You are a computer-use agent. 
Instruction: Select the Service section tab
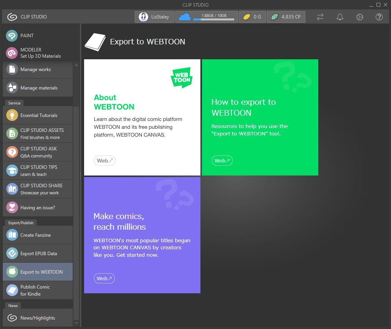coord(14,103)
